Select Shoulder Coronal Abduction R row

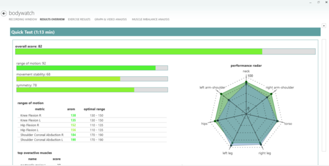92,135
